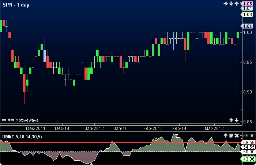256x165 pixels.
Task: Click the DMI(C,5,10,14,30,5) study label
Action: coord(22,137)
